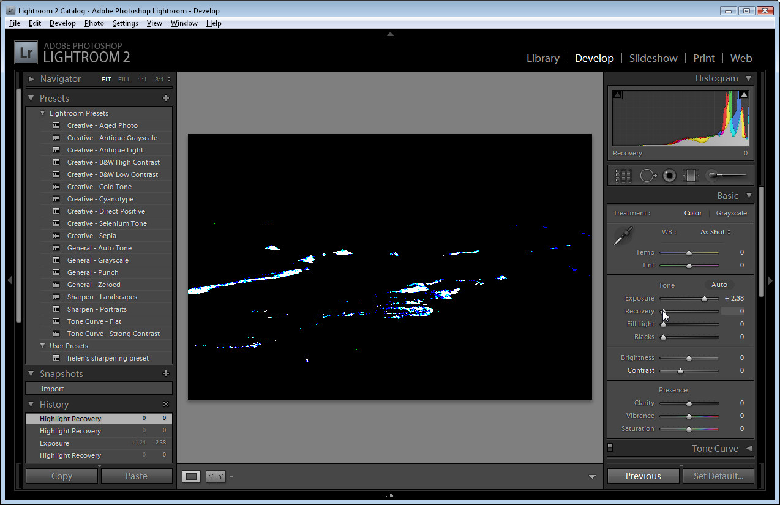This screenshot has width=780, height=505.
Task: Pick the White Balance eyedropper
Action: click(x=623, y=236)
